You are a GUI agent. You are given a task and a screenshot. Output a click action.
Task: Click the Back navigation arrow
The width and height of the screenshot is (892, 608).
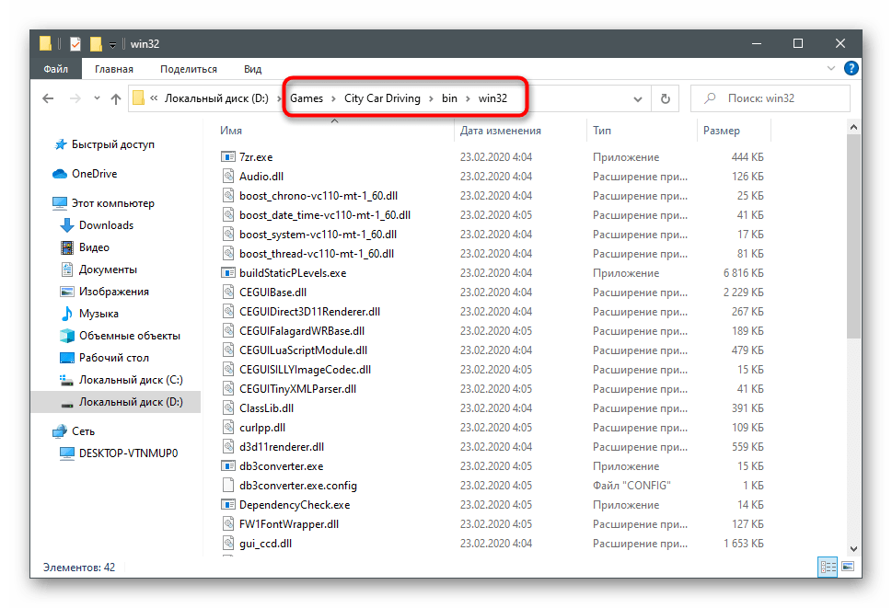pos(46,99)
